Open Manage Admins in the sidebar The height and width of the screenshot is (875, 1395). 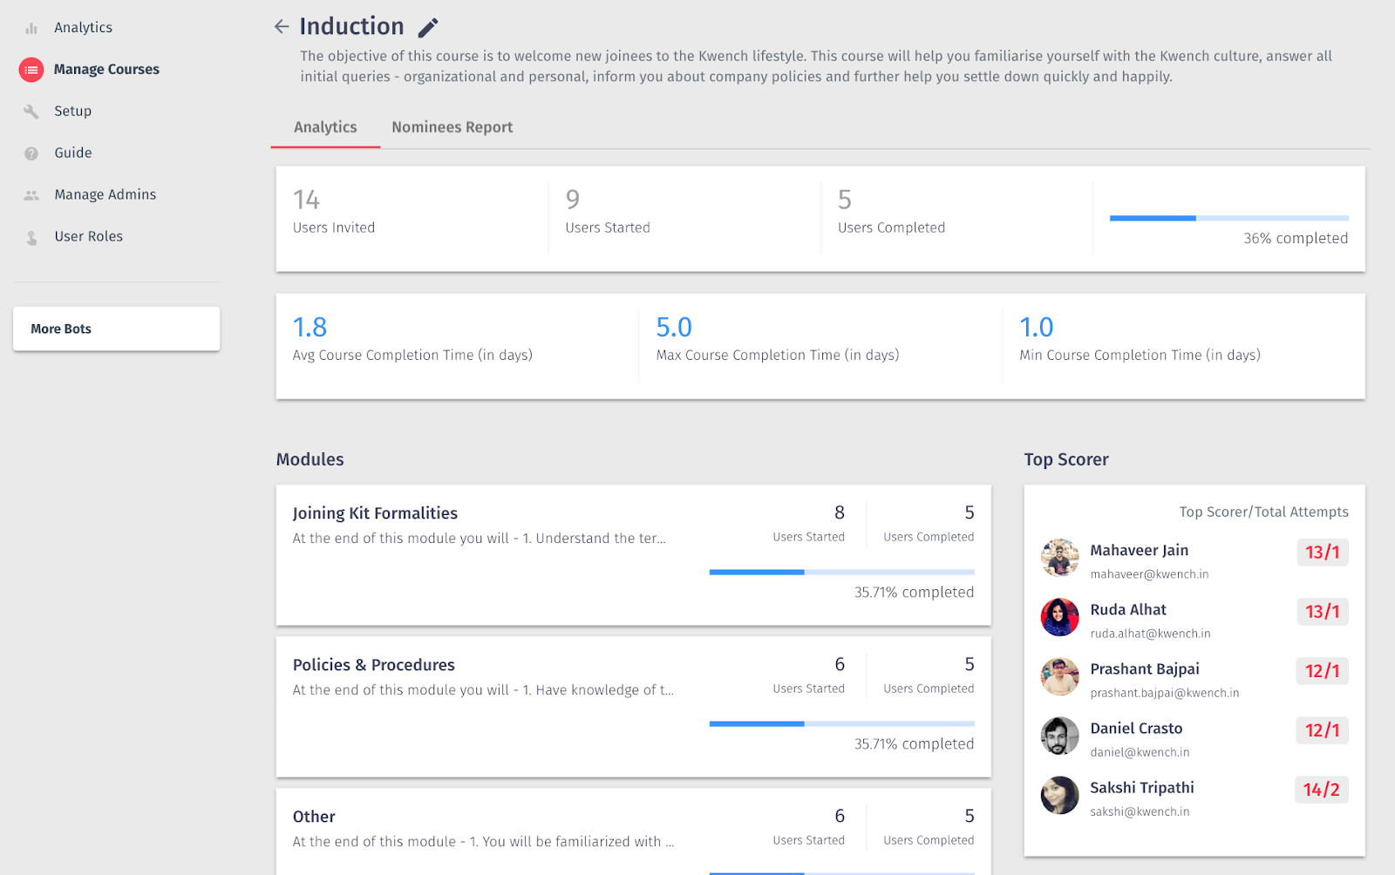click(105, 195)
